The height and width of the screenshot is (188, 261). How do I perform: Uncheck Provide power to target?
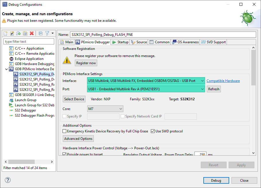pos(65,154)
